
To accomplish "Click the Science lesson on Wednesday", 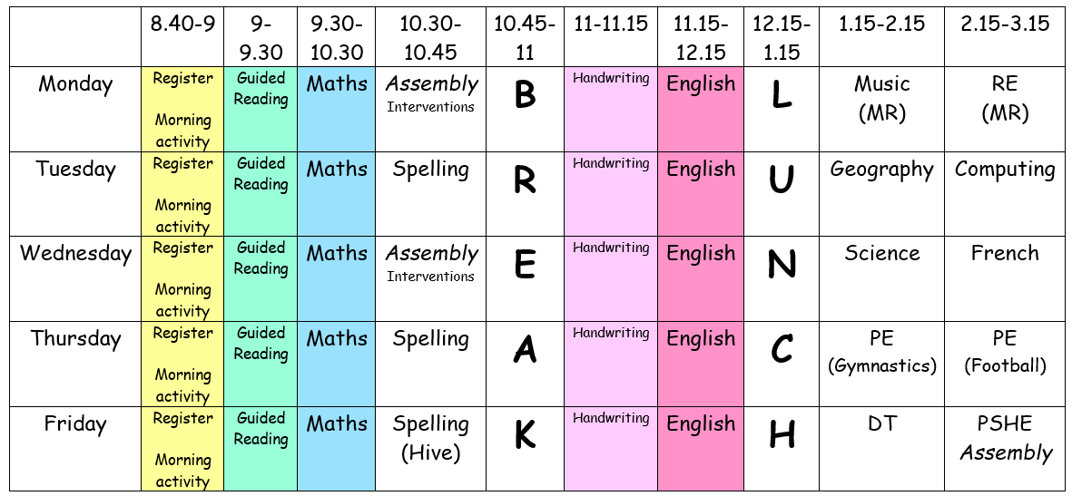I will [x=881, y=254].
